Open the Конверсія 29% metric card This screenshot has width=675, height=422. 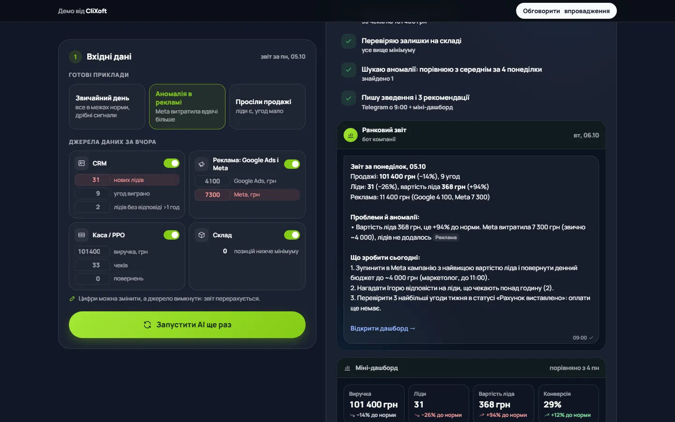(569, 404)
